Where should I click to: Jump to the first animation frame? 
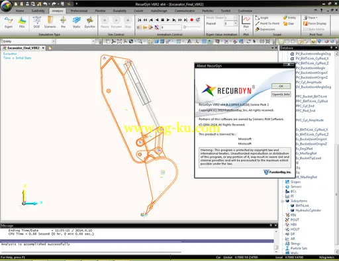140,20
